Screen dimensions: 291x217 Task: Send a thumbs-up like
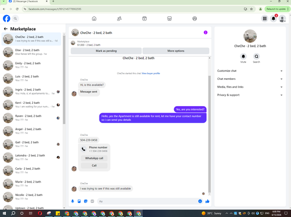[x=207, y=201]
